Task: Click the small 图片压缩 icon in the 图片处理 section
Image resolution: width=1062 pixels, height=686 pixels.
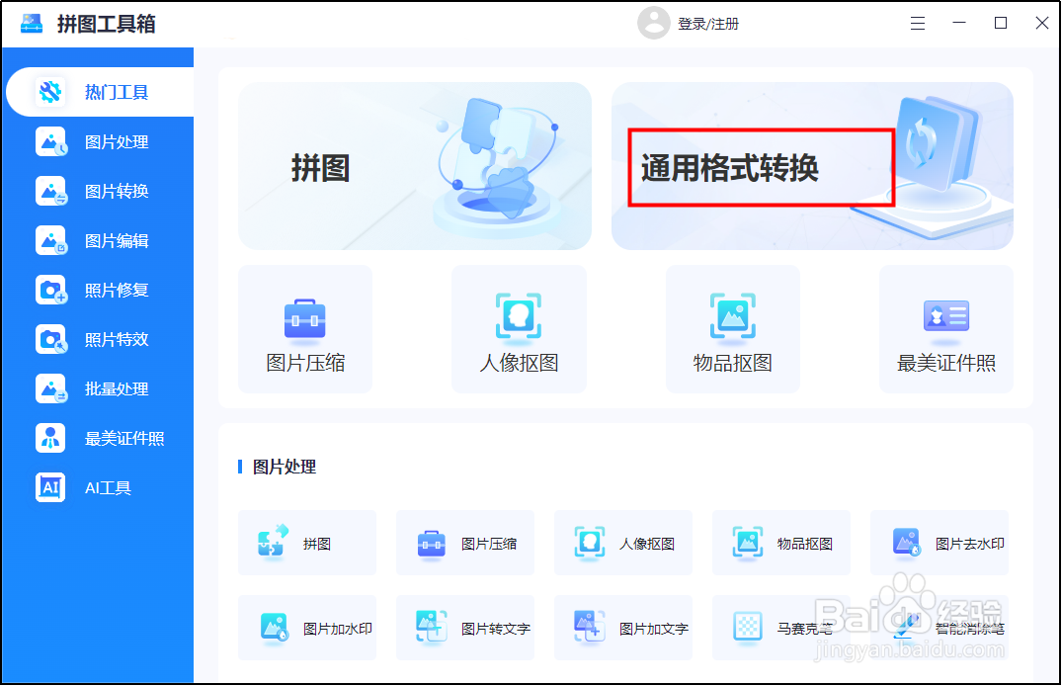Action: [432, 544]
